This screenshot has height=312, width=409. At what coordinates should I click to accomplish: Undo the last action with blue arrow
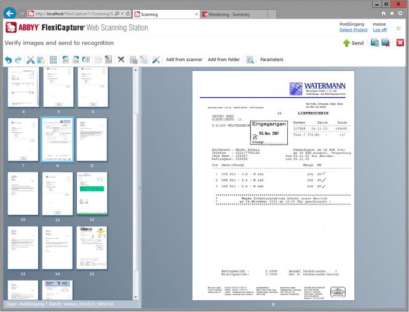8,60
